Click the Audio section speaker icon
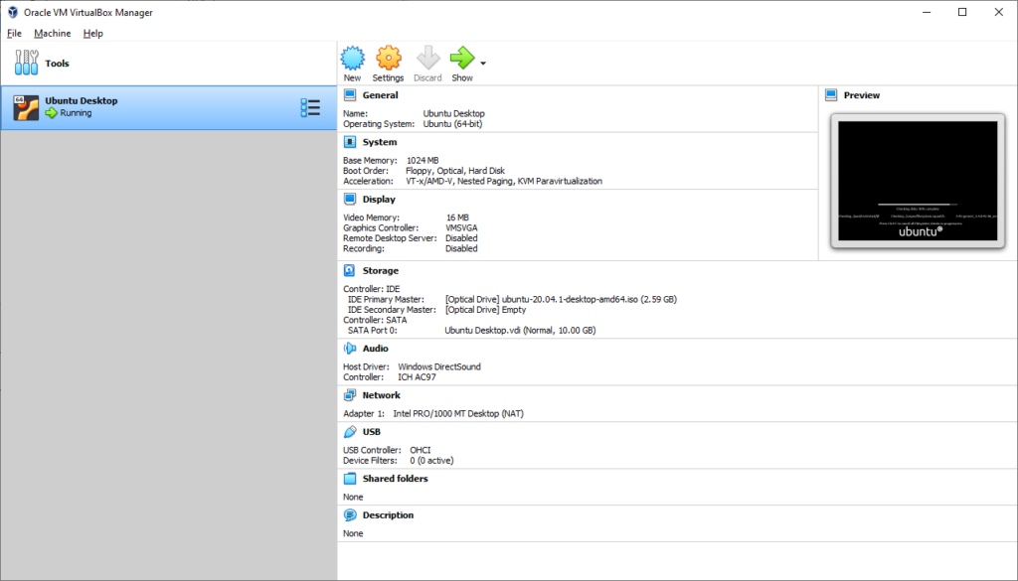 (x=350, y=349)
